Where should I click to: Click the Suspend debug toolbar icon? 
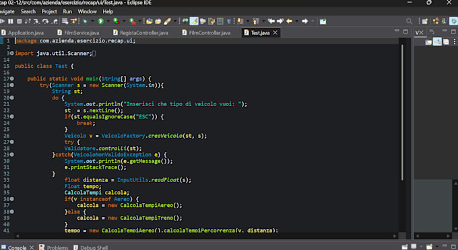[11, 22]
